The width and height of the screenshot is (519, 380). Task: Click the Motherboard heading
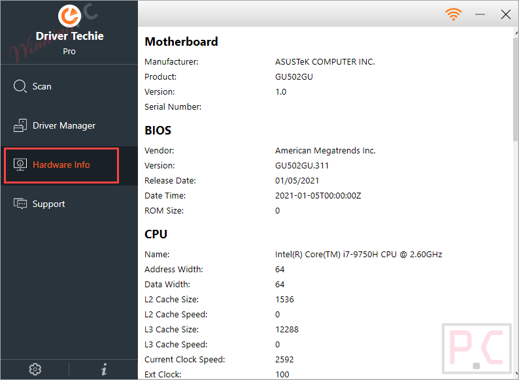click(181, 42)
